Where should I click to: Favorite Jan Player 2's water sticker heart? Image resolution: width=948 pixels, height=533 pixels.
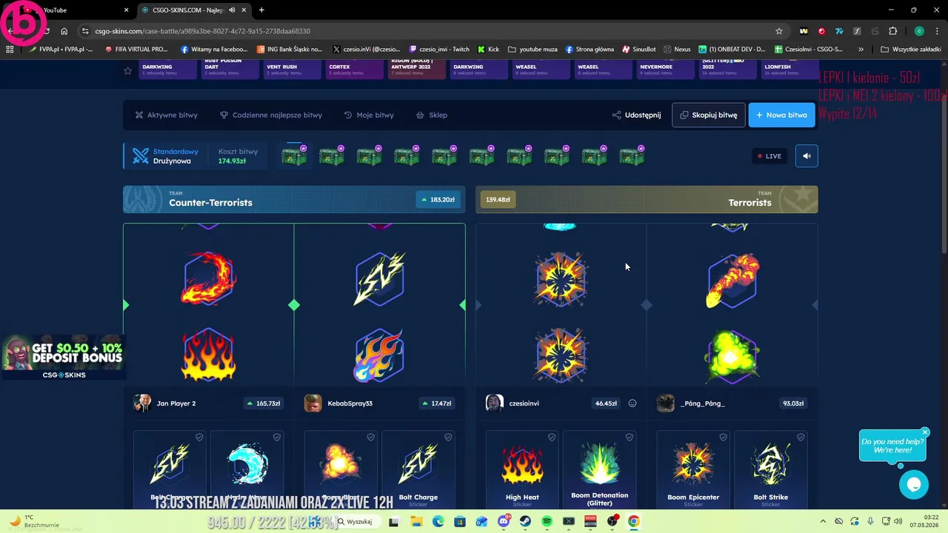(x=276, y=438)
